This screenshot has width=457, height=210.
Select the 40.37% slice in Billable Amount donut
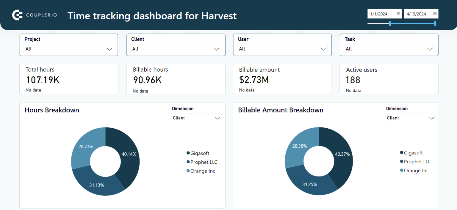pos(342,154)
